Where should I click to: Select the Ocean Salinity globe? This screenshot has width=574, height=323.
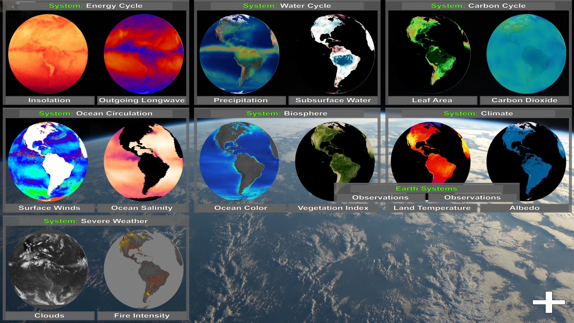coord(144,161)
